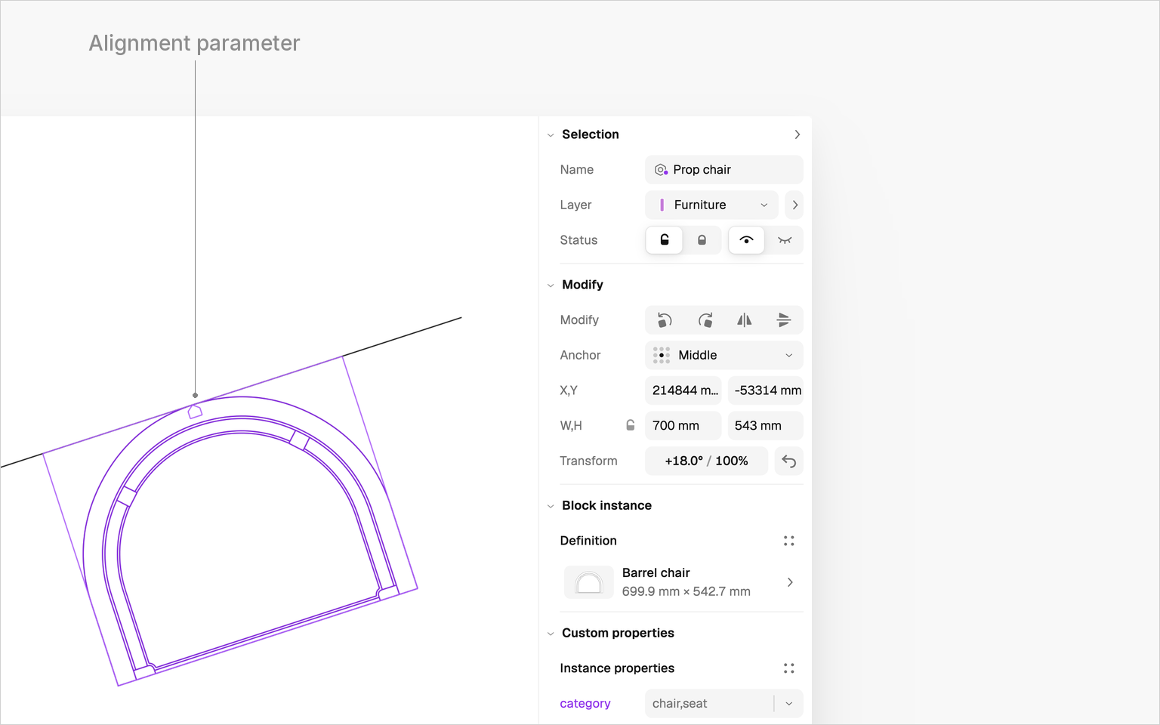1160x725 pixels.
Task: Click the Status row label
Action: coord(578,240)
